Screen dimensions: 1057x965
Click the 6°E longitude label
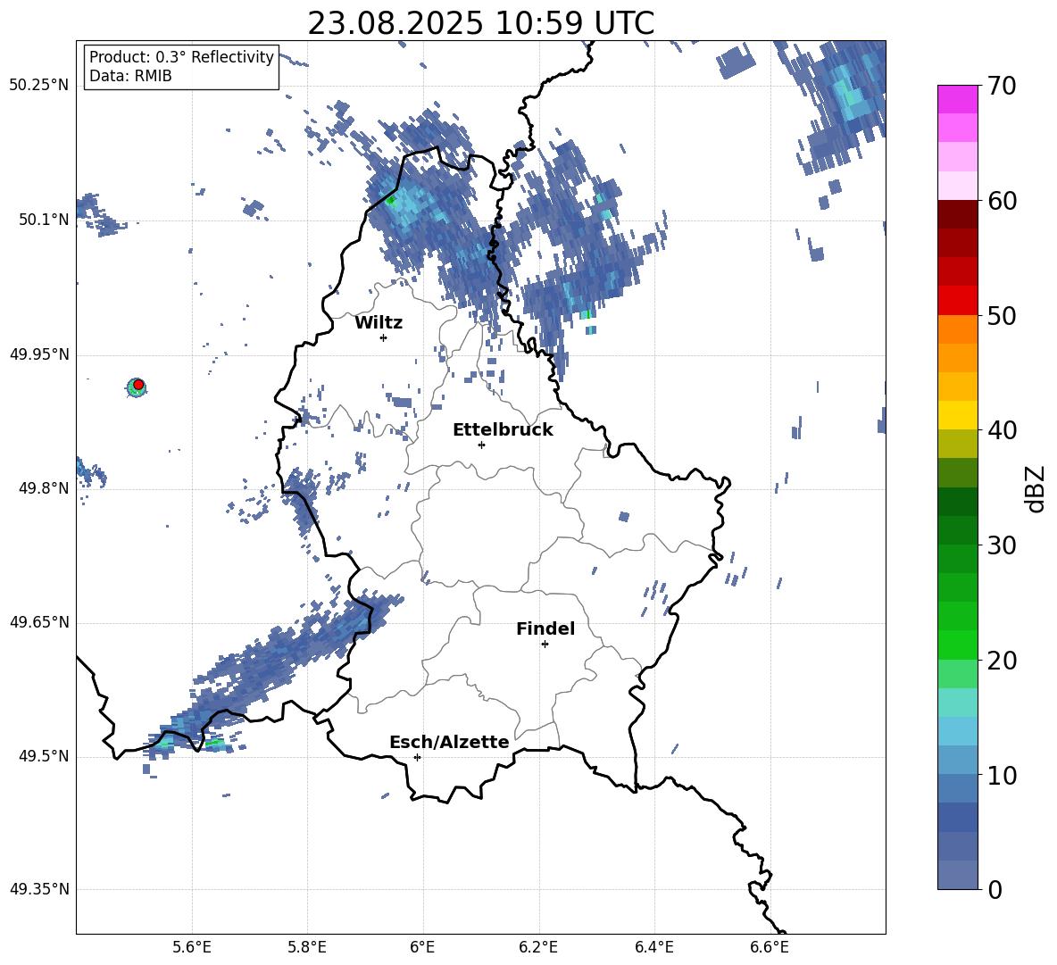[422, 947]
